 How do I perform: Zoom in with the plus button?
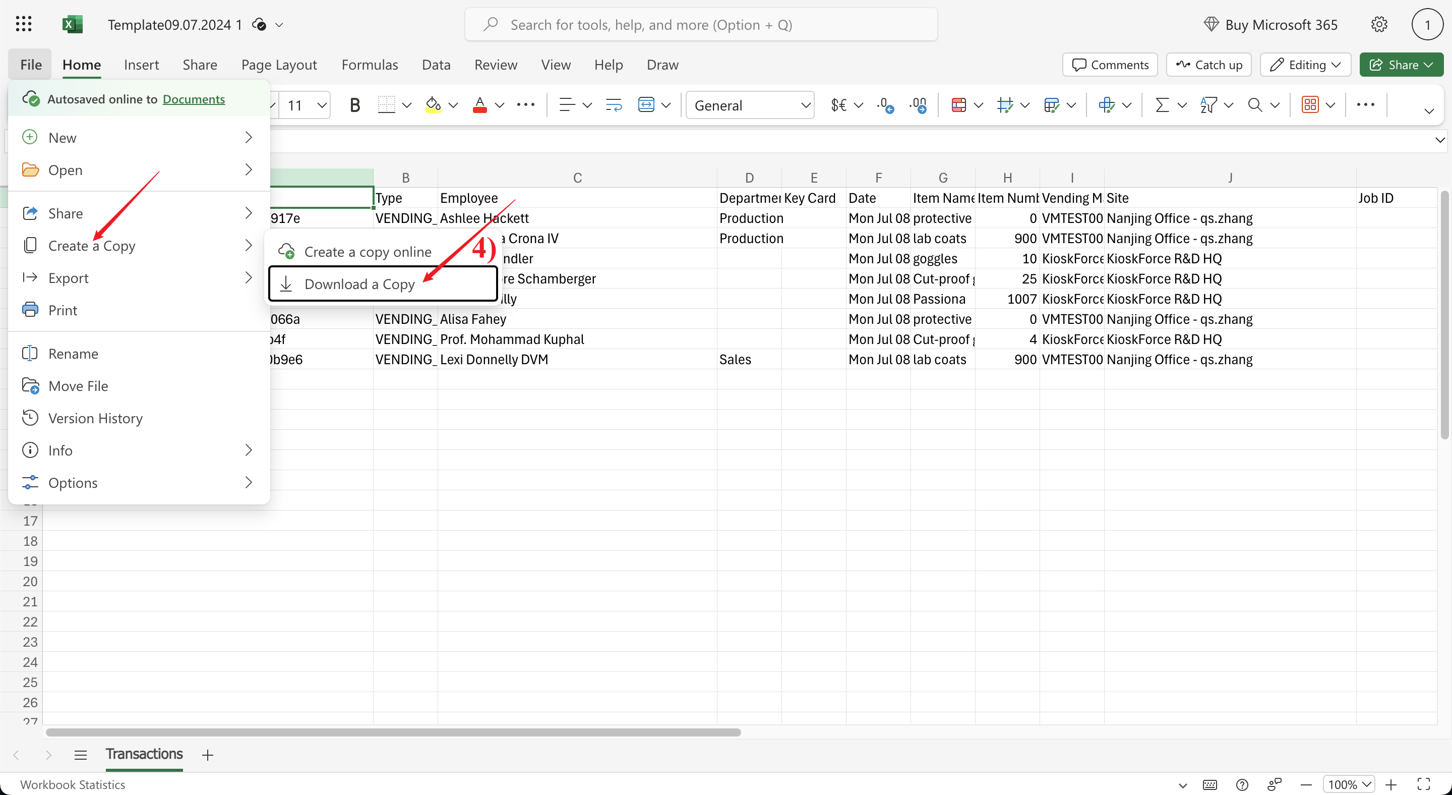click(1391, 784)
